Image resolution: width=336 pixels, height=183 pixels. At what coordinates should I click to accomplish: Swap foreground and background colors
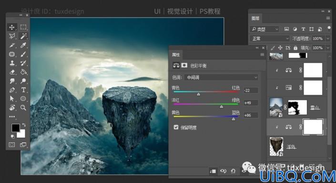pyautogui.click(x=24, y=125)
